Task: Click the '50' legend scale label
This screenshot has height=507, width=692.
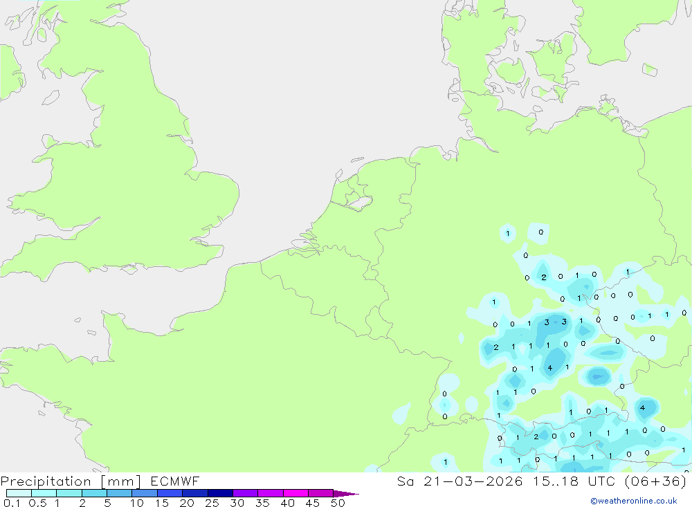Action: (338, 503)
